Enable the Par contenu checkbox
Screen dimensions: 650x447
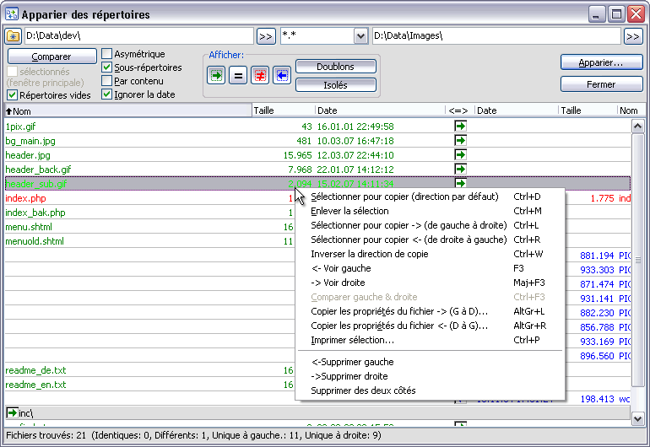pyautogui.click(x=107, y=81)
